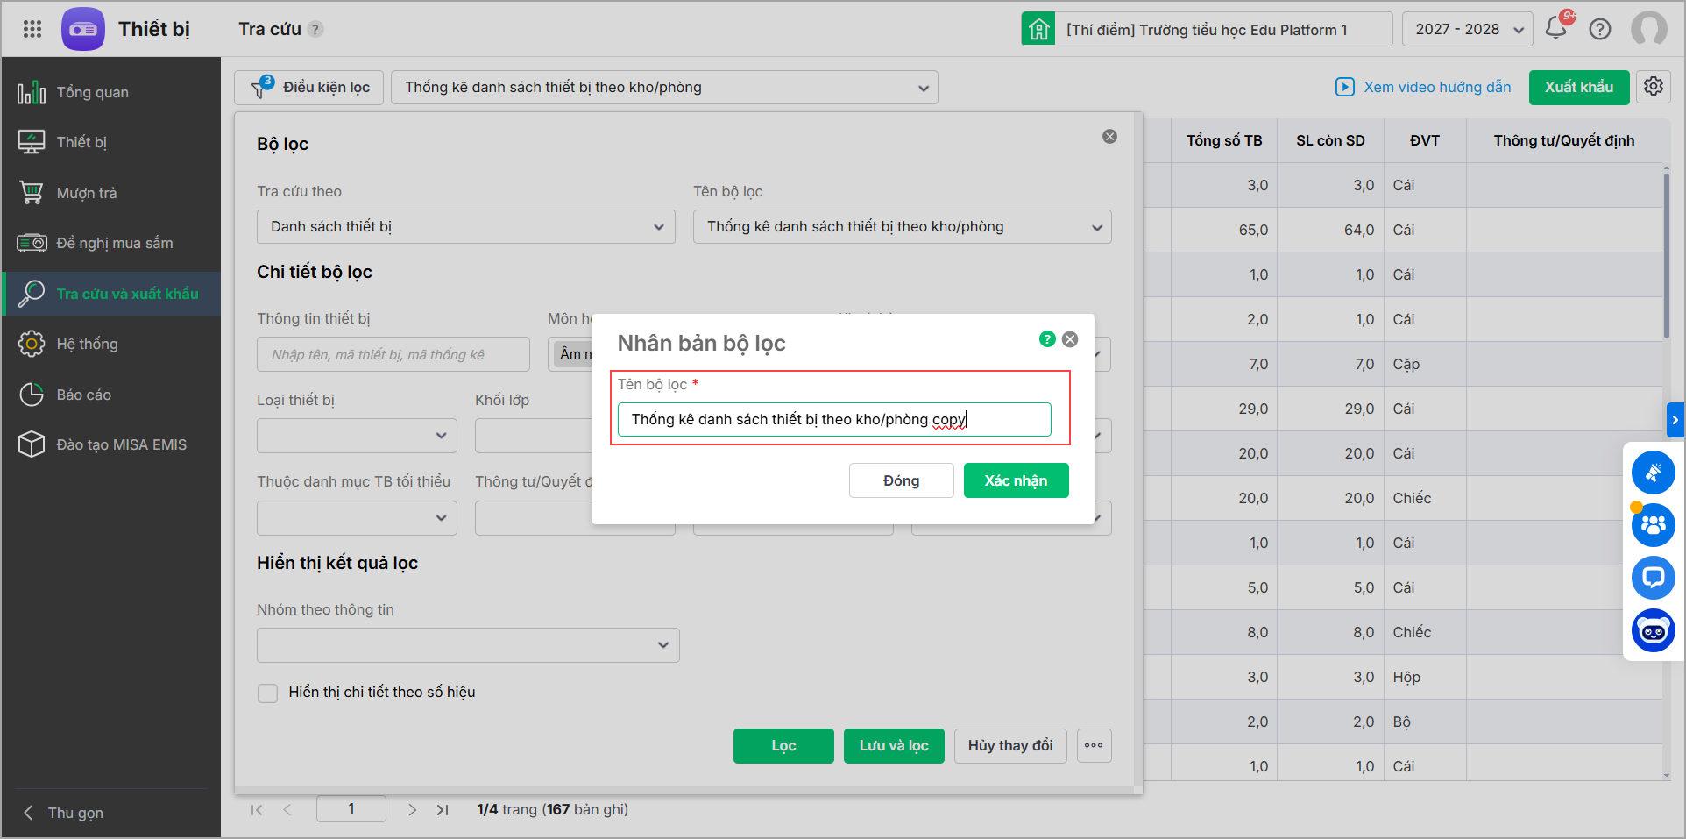Expand the Tra cứu theo dropdown
The height and width of the screenshot is (839, 1686).
[x=465, y=227]
